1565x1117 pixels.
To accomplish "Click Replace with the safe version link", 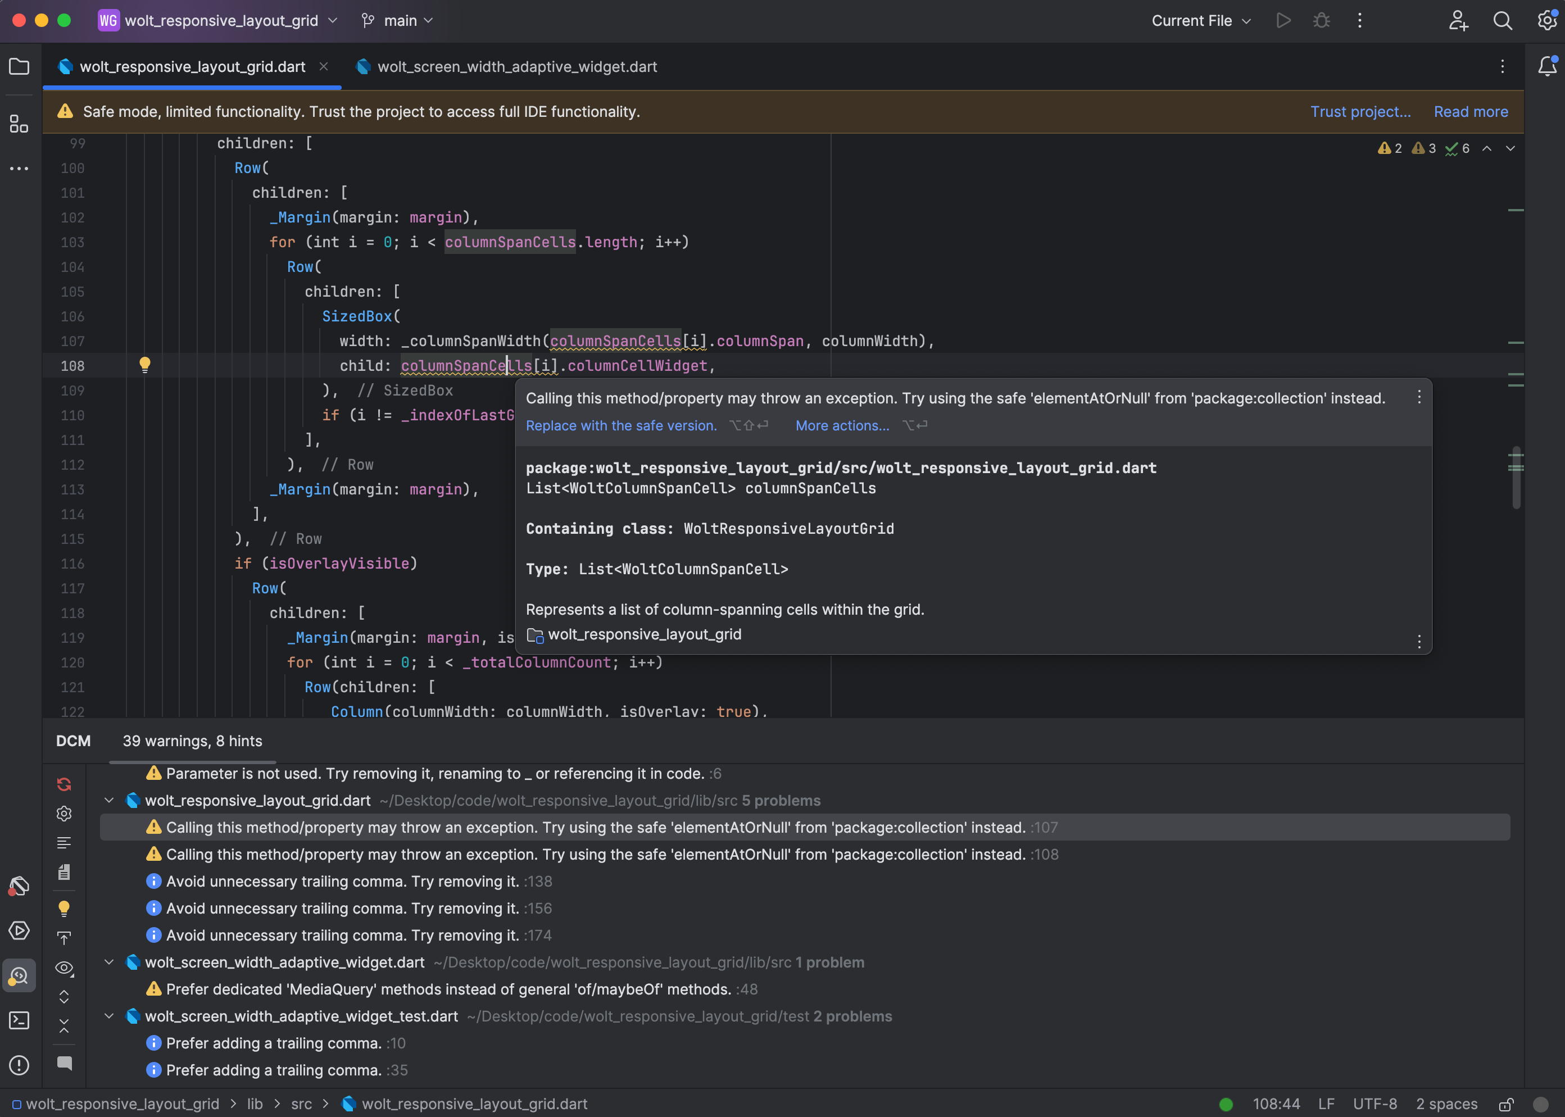I will click(x=620, y=425).
